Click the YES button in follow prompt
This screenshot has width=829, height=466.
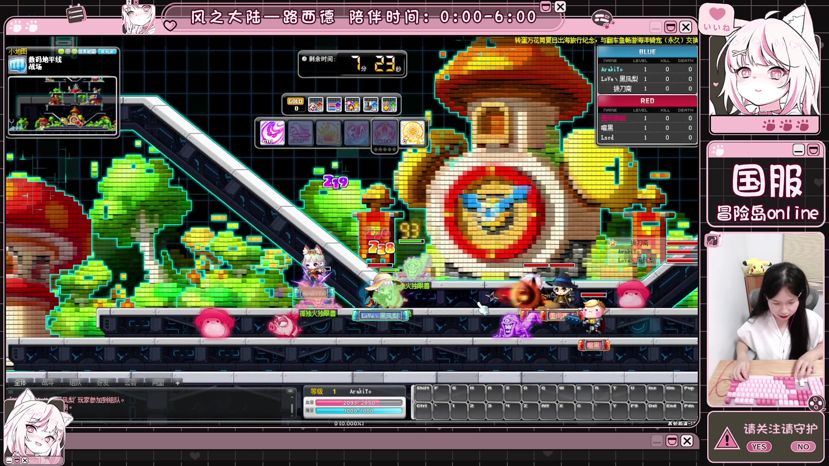click(x=759, y=447)
